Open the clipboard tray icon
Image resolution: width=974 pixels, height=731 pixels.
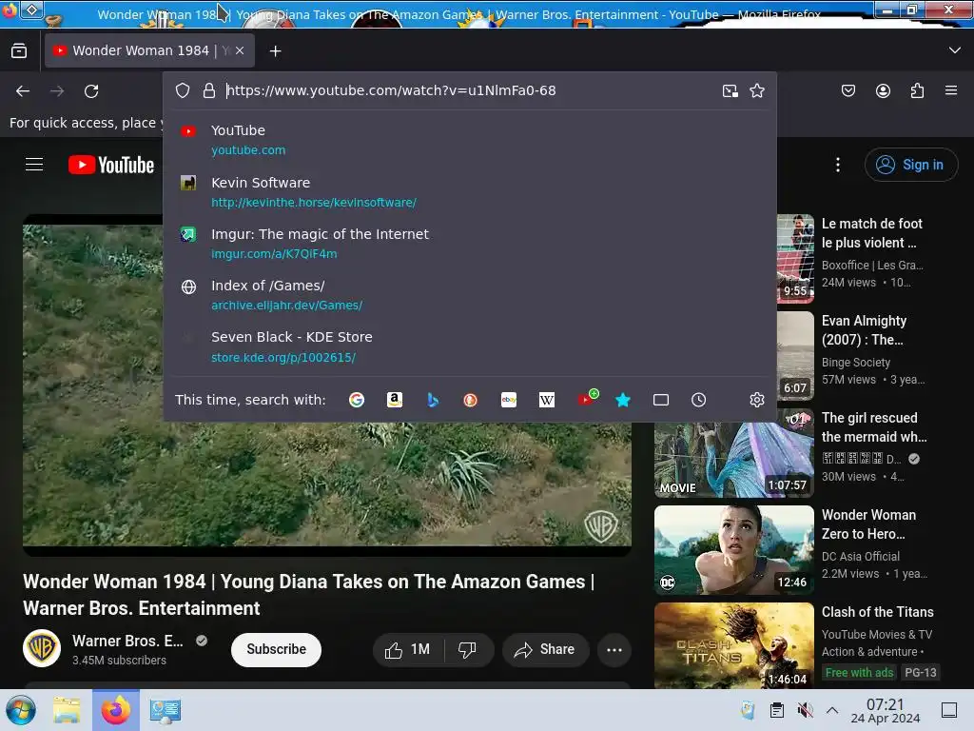(776, 710)
